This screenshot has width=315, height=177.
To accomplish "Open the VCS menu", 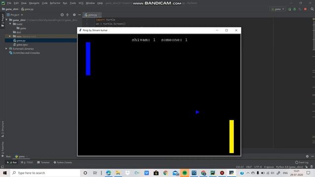I will click(x=81, y=3).
